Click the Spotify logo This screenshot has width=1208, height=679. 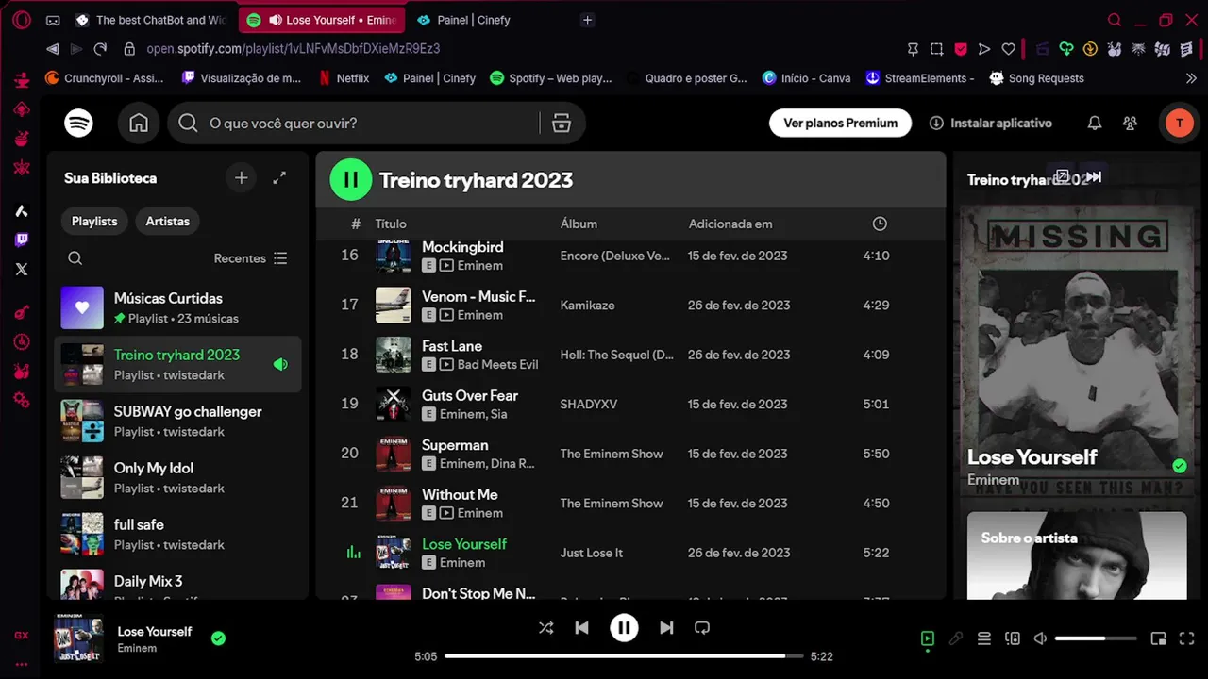(x=78, y=124)
